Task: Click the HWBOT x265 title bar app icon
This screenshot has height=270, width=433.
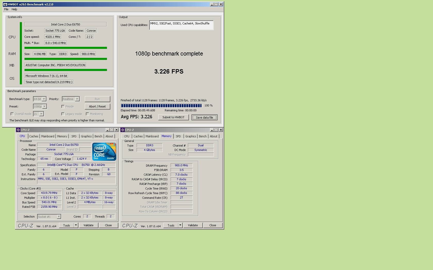Action: (5, 4)
